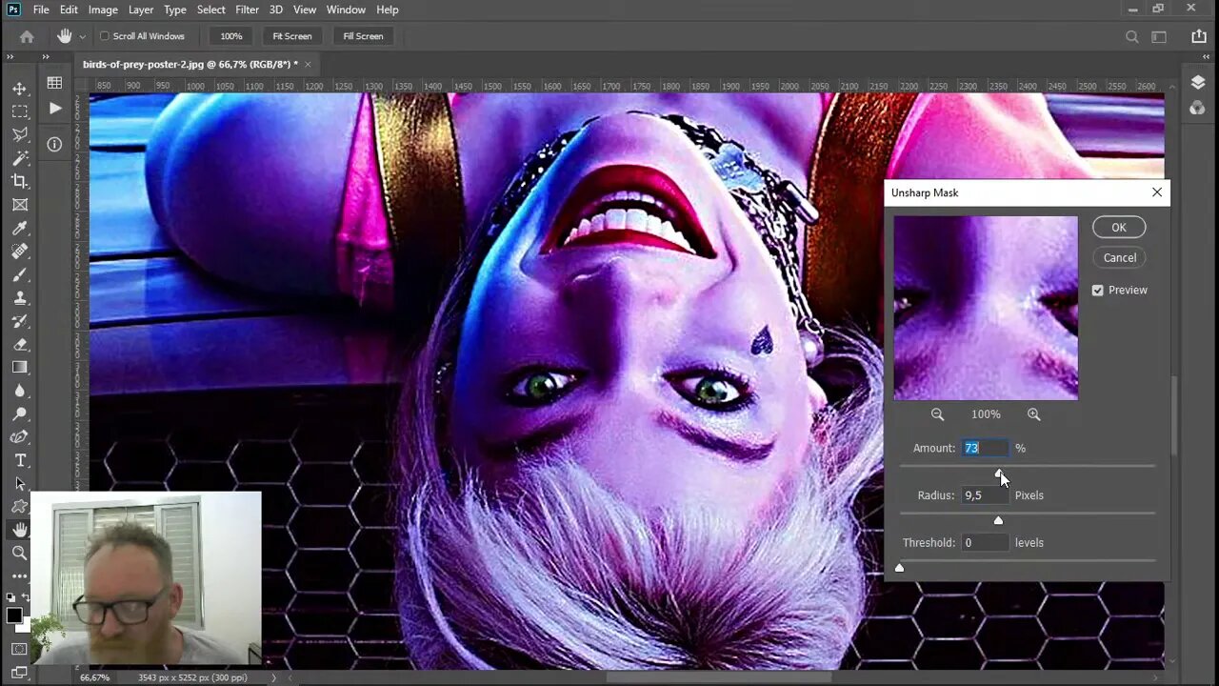The image size is (1219, 686).
Task: Go to Home screen icon
Action: click(27, 36)
